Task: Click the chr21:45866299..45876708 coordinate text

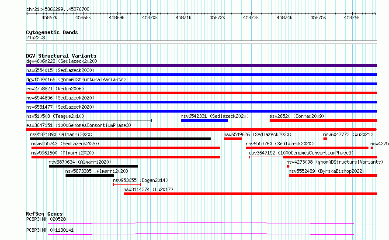Action: coord(58,9)
